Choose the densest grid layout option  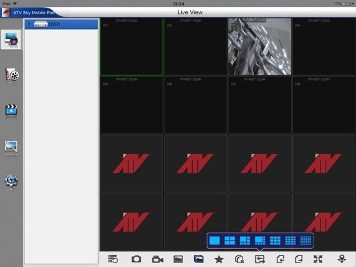coord(306,241)
